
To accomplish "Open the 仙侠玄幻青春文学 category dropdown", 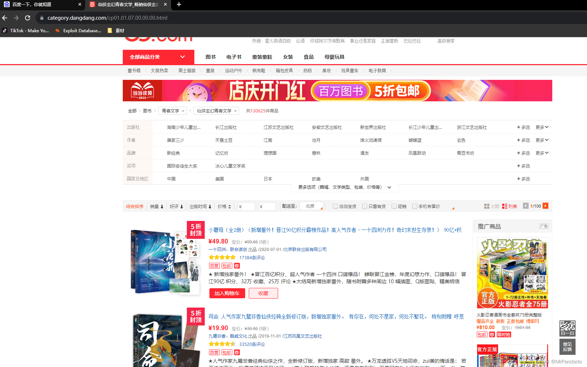I will point(216,111).
